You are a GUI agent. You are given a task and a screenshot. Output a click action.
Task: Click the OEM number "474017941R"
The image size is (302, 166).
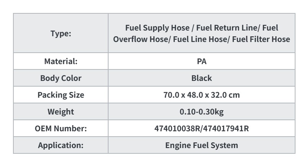pos(226,129)
